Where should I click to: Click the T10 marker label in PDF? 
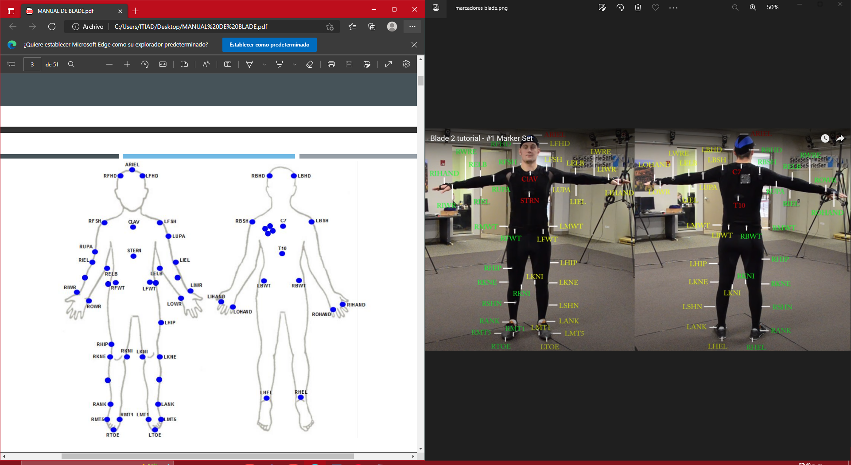[x=282, y=248]
